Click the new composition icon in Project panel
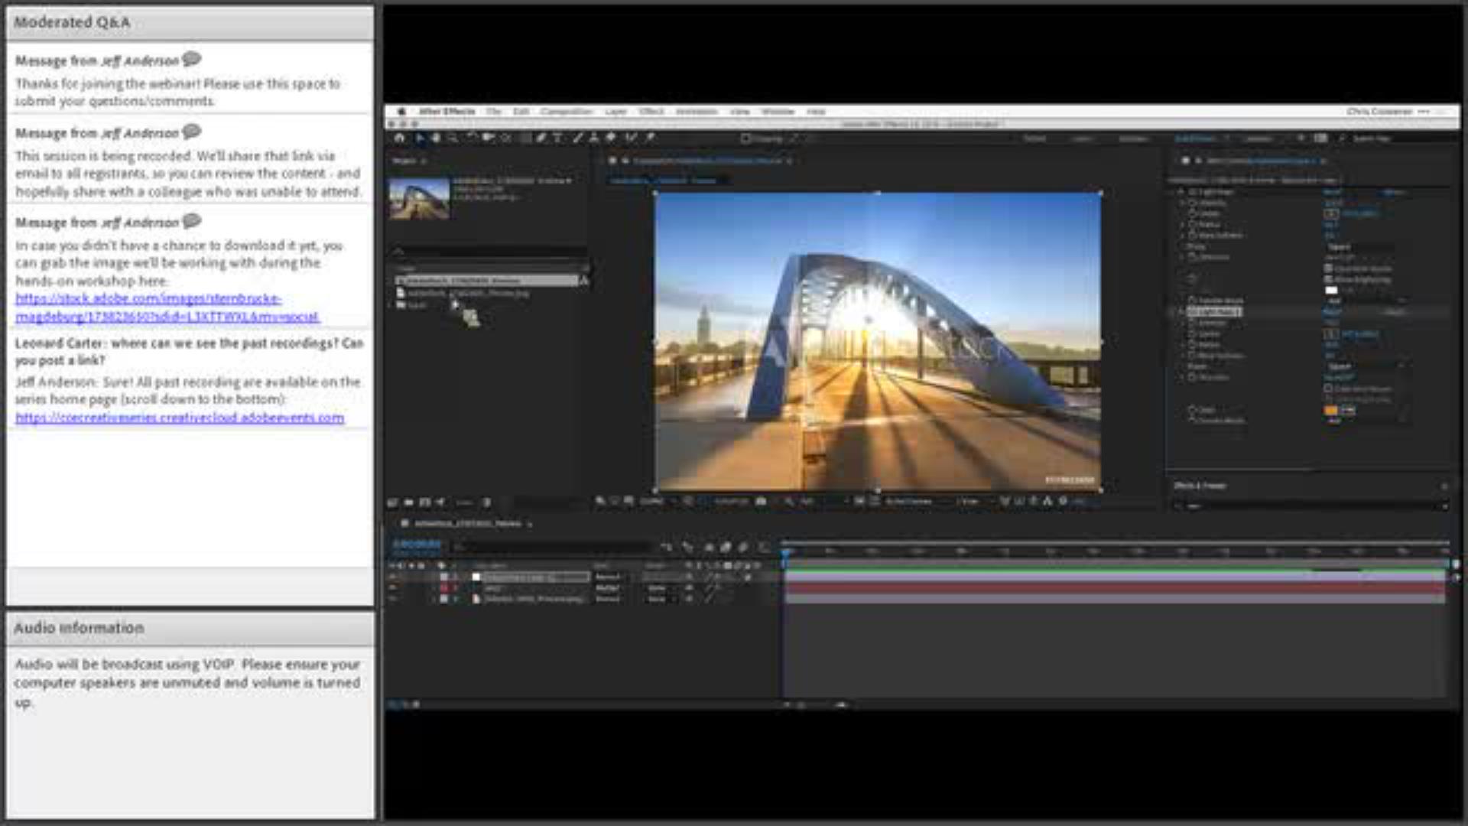This screenshot has width=1468, height=826. tap(424, 502)
